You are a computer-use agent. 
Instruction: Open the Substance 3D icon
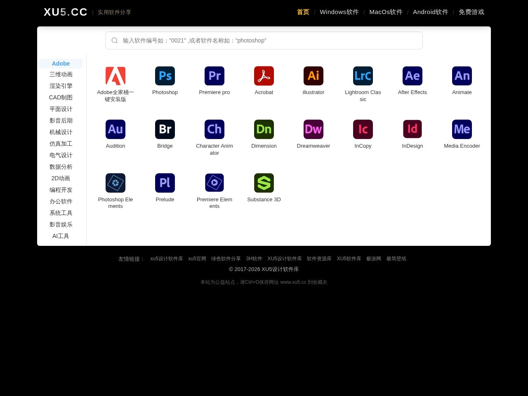tap(264, 183)
